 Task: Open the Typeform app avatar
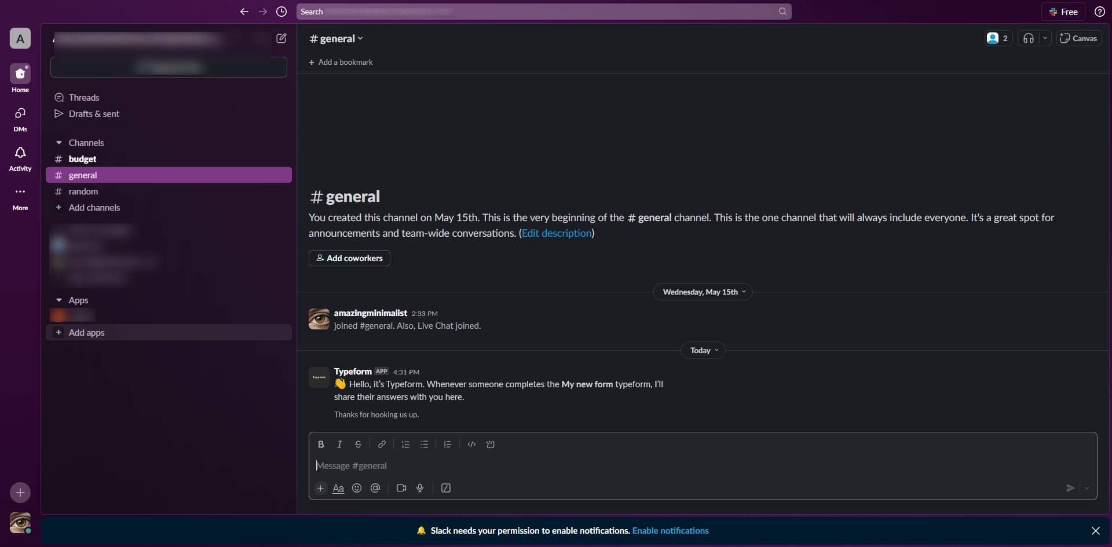click(x=319, y=377)
